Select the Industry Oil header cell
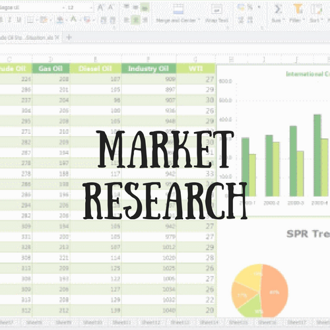330x330 pixels. [148, 69]
